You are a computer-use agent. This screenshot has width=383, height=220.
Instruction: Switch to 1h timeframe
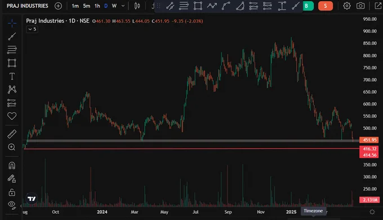[x=97, y=6]
